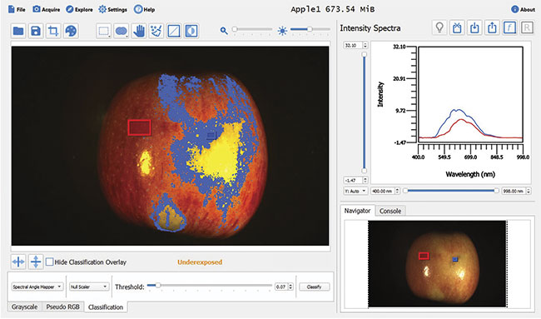Select the overlapping ellipse selection tool
This screenshot has height=319, width=541.
coord(122,31)
